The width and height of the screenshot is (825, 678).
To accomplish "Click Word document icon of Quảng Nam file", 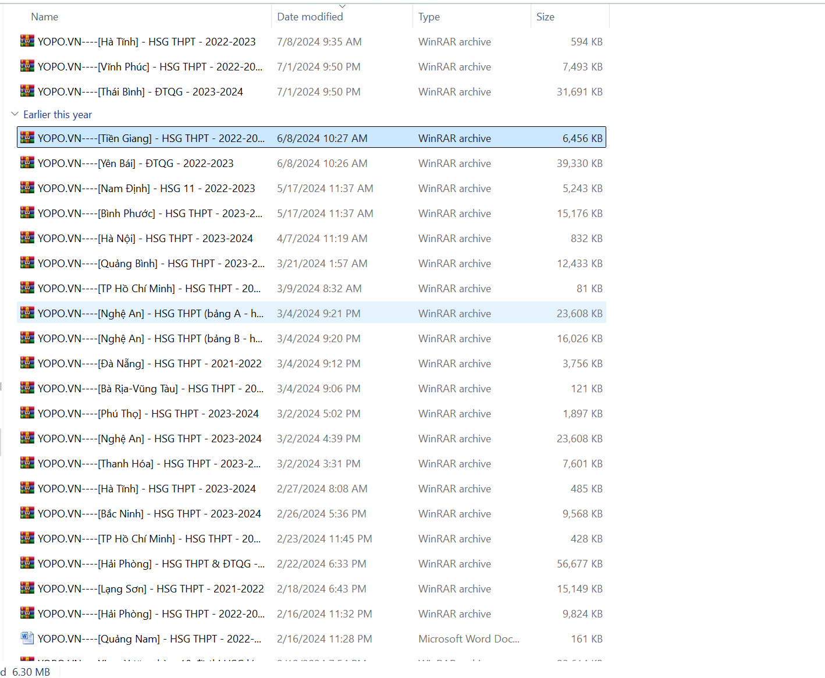I will point(27,638).
